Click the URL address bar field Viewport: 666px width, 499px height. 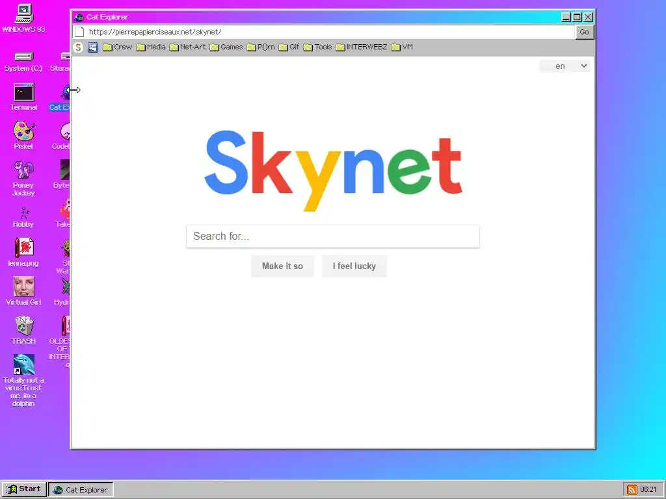(x=329, y=32)
